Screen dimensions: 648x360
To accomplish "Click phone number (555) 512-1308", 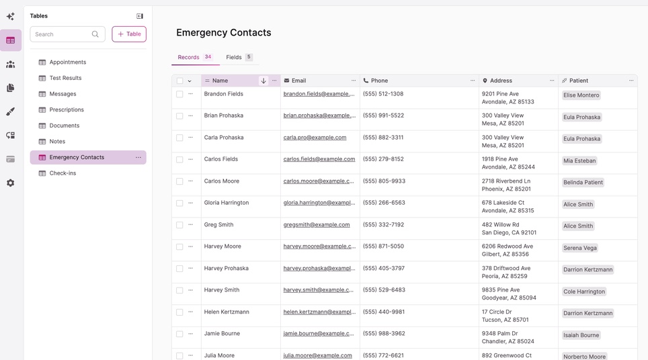I will click(x=383, y=94).
